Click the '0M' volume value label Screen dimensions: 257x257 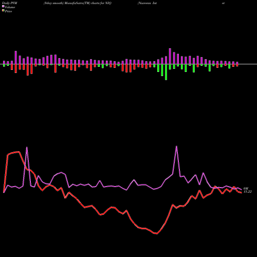pyautogui.click(x=246, y=189)
